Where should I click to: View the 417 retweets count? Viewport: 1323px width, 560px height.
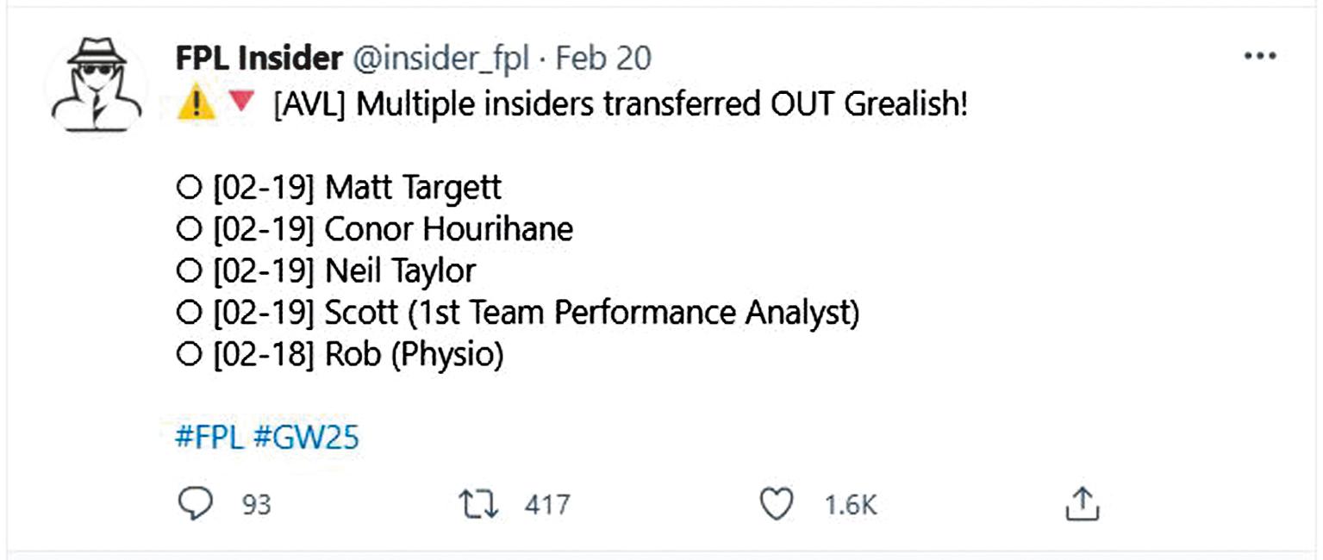[546, 505]
